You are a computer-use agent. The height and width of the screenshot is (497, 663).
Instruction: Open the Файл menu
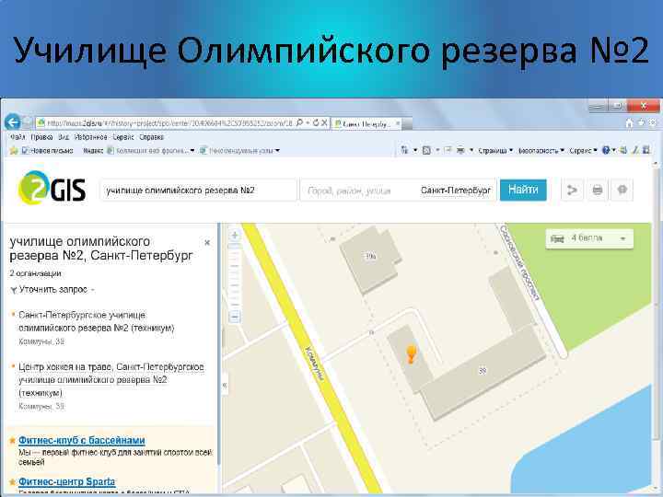(x=17, y=137)
